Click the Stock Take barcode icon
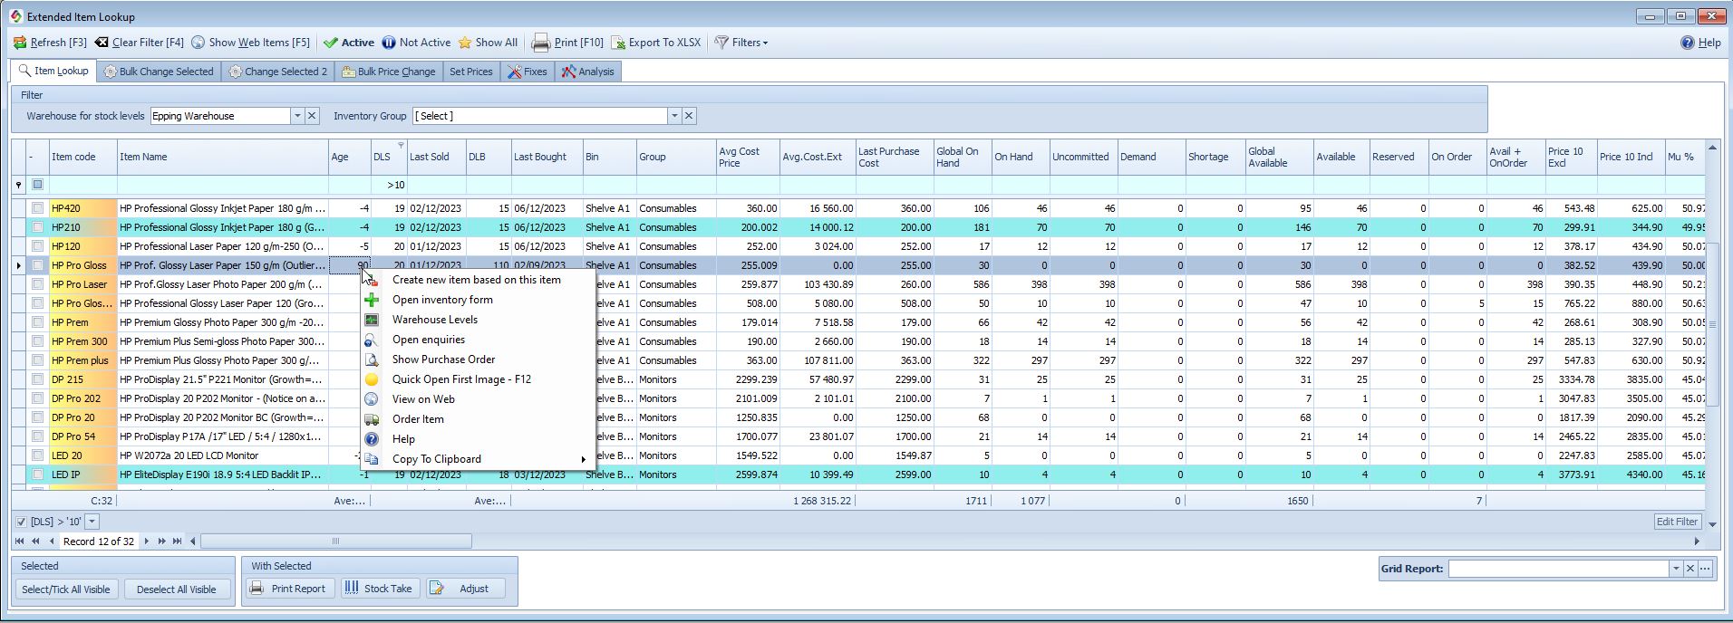 click(352, 589)
